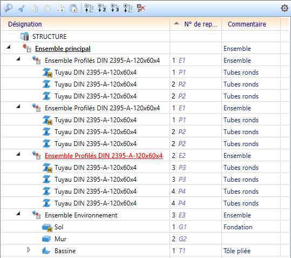Expand tree to level 3 icon
The height and width of the screenshot is (258, 291).
coord(115,8)
